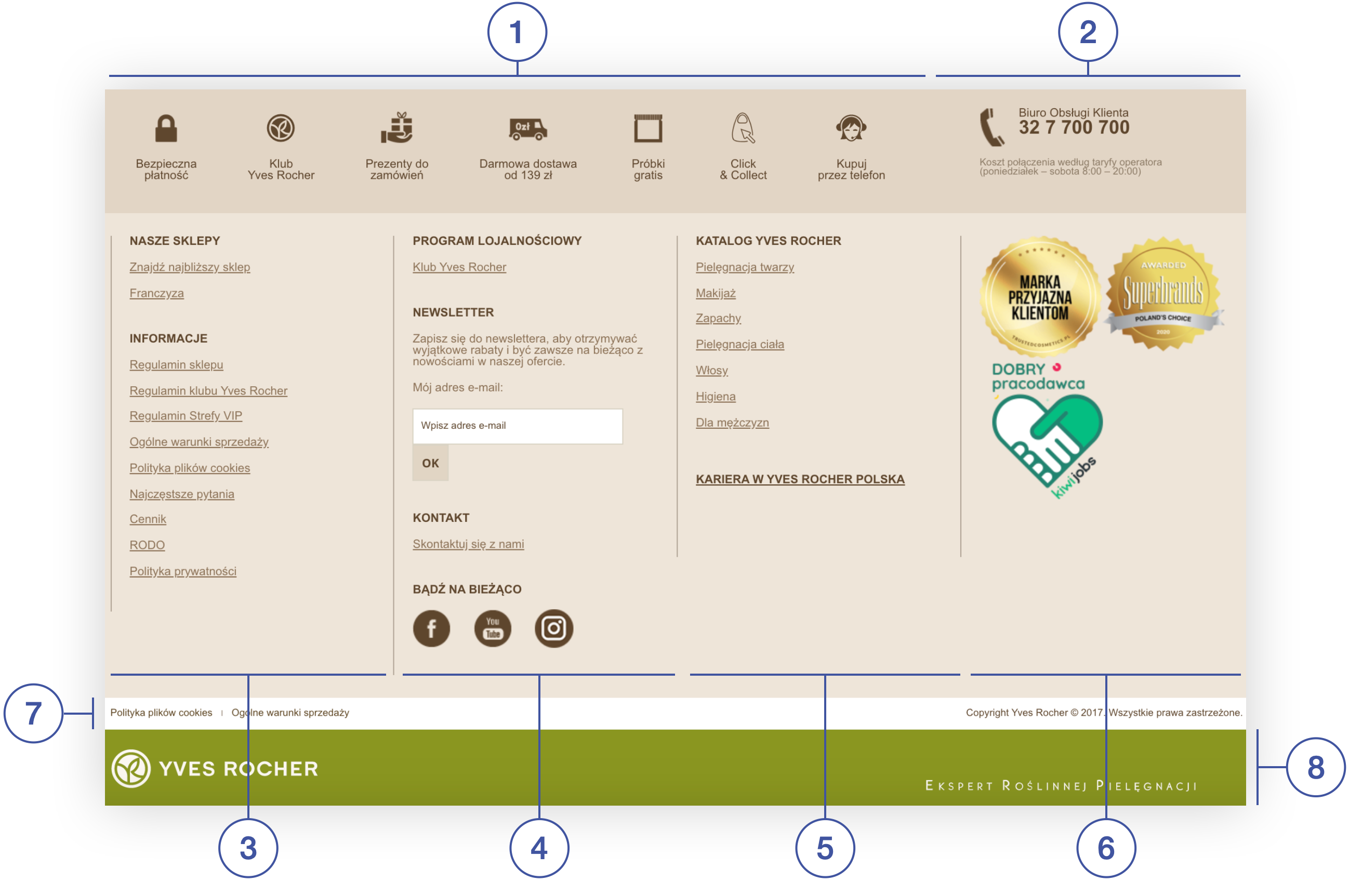
Task: Click Ogólne warunki sprzedaży in the bottom bar
Action: (x=290, y=713)
